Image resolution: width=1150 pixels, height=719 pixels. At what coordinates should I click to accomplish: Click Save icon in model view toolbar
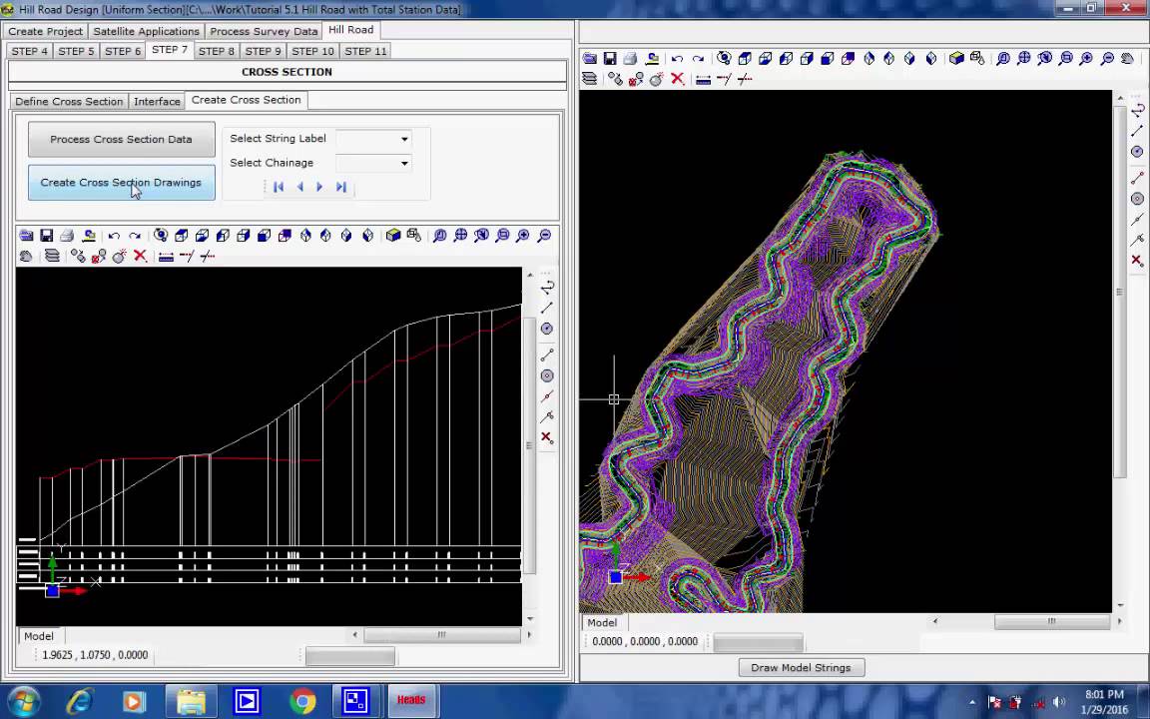610,59
